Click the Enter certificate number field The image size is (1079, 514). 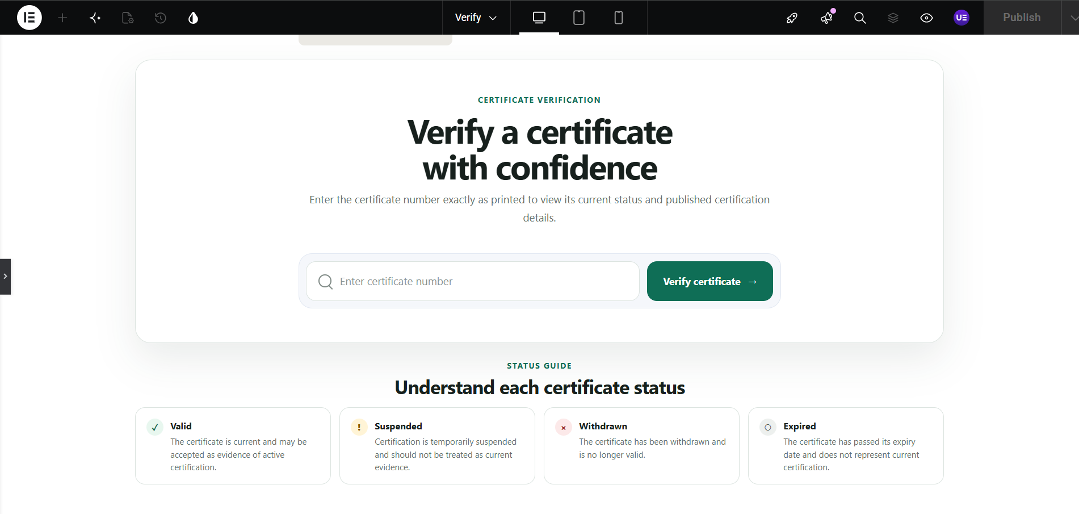pos(473,281)
